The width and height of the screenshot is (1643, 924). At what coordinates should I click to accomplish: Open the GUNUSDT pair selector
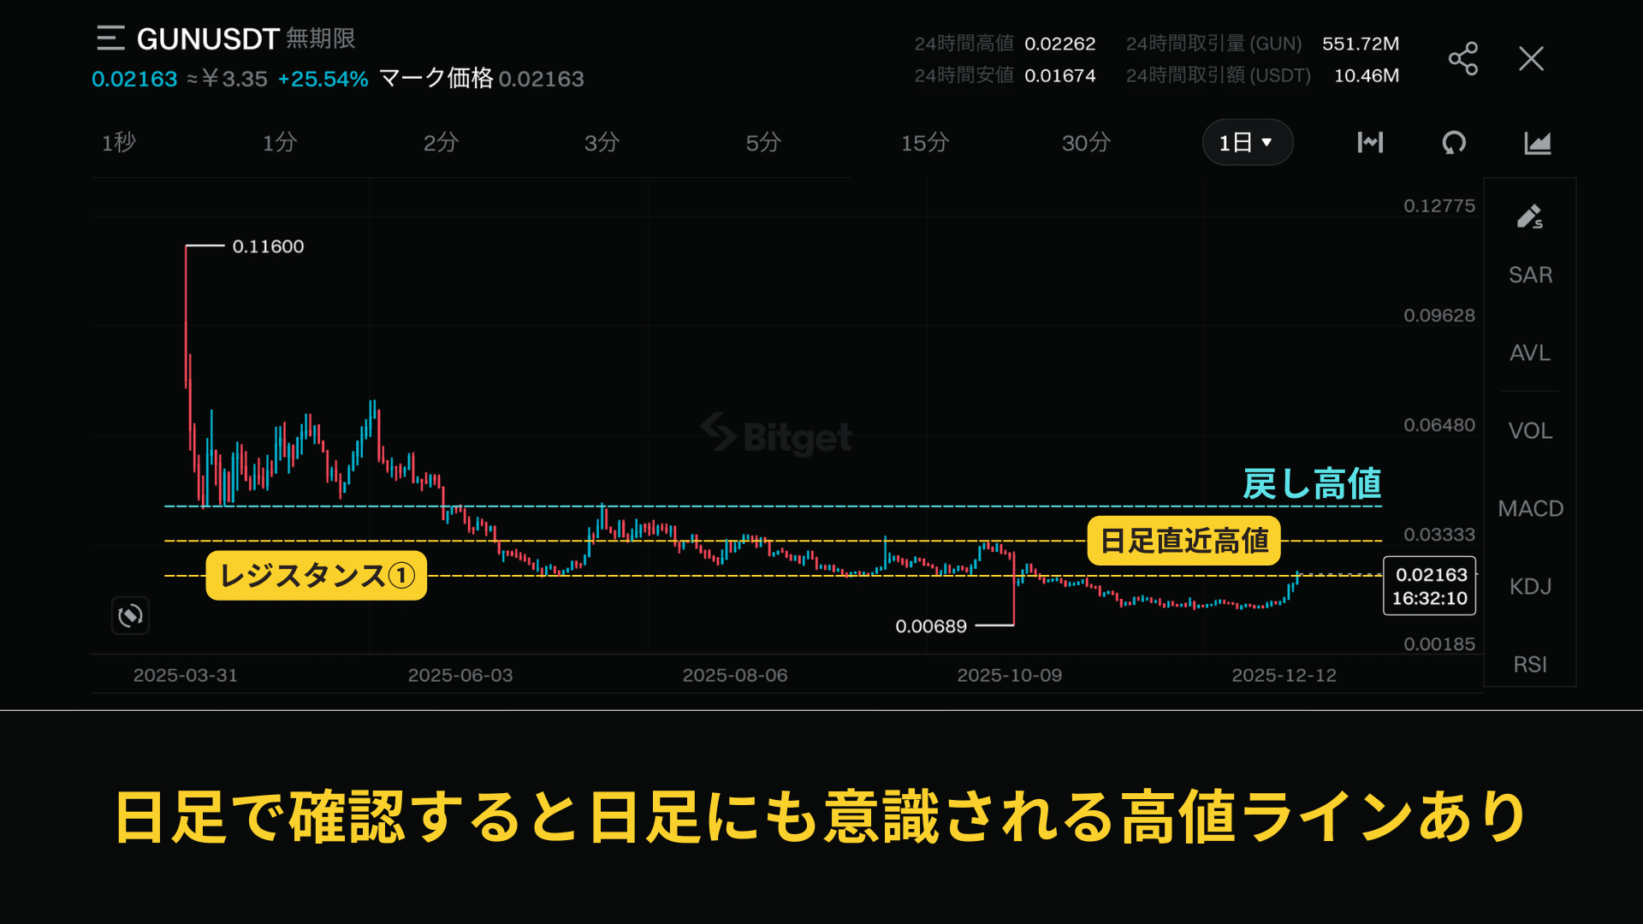[x=208, y=38]
